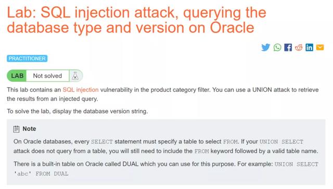Click the flask icon beside Not solved
This screenshot has width=333, height=189.
75,75
